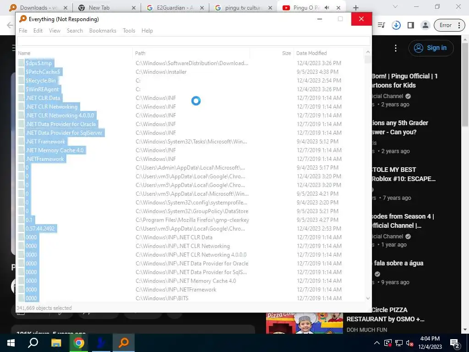469x352 pixels.
Task: Open the Help menu in Everything
Action: [147, 31]
